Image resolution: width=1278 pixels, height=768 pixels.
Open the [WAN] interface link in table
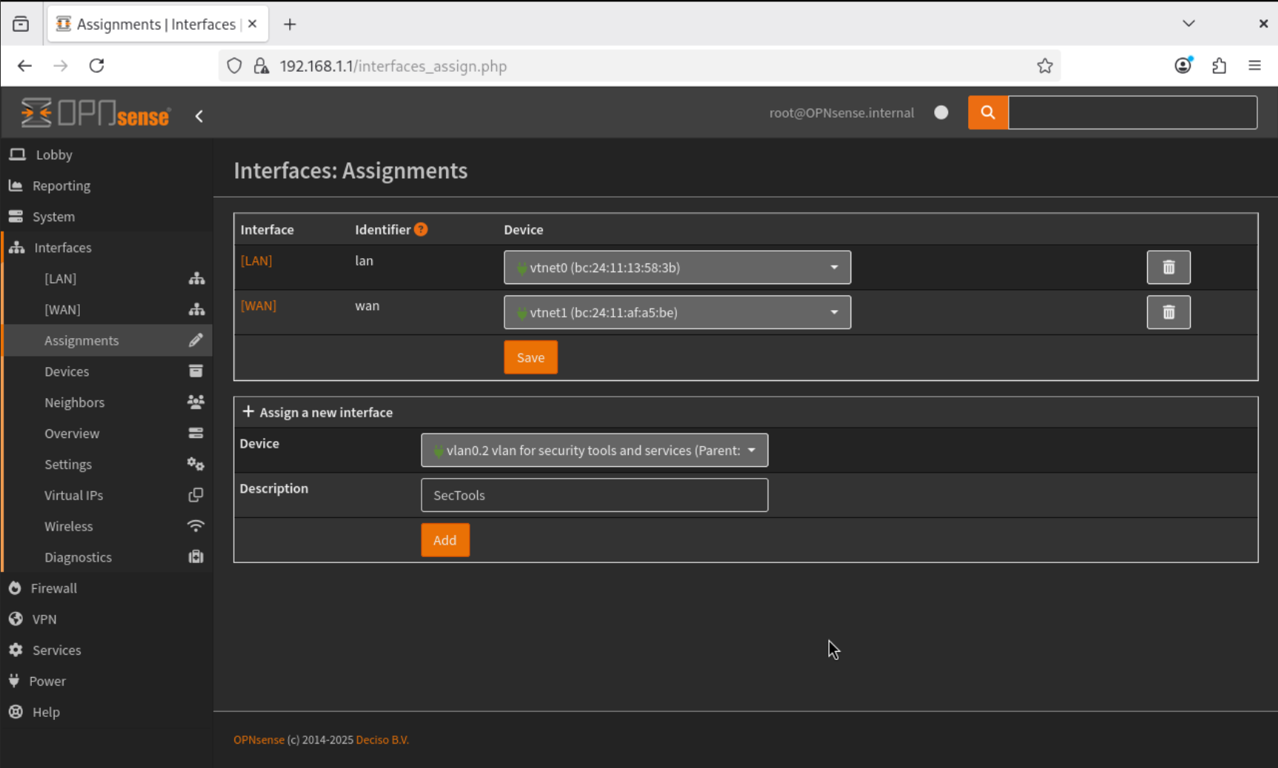[258, 306]
